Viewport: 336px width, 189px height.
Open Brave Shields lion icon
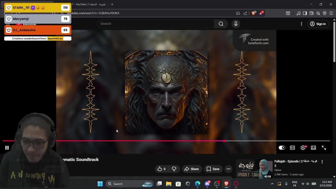point(254,13)
